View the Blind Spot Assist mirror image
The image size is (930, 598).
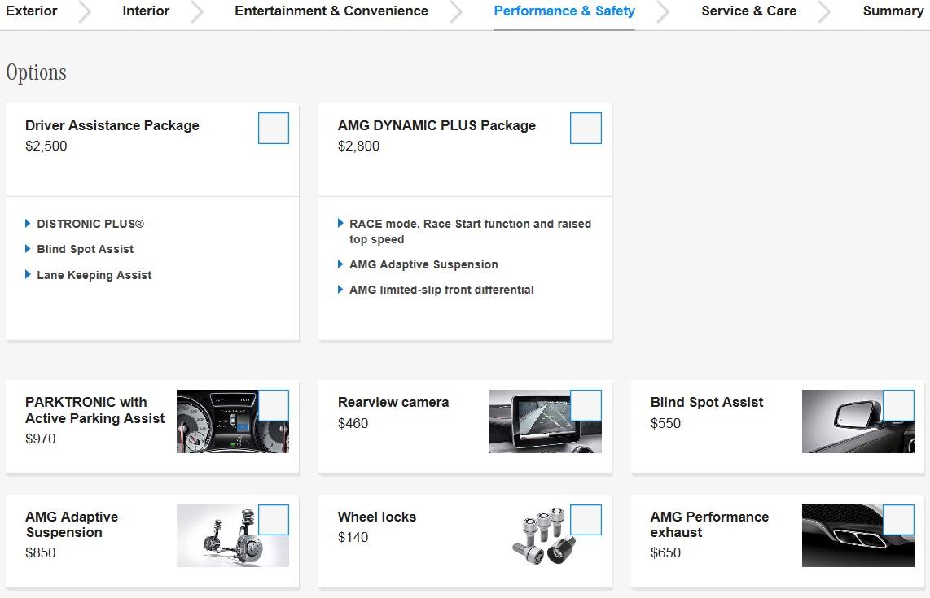(858, 421)
